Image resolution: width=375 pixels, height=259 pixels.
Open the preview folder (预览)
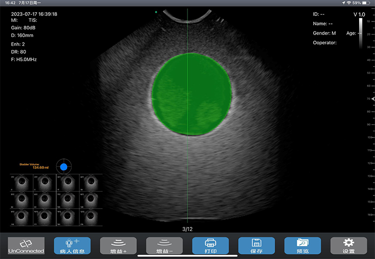tap(302, 245)
